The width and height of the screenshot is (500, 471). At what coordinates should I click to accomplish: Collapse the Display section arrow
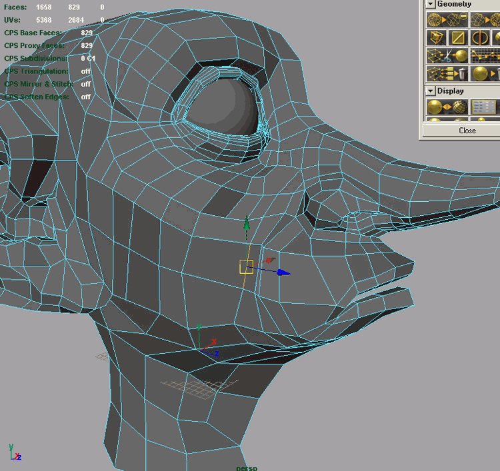pos(430,91)
